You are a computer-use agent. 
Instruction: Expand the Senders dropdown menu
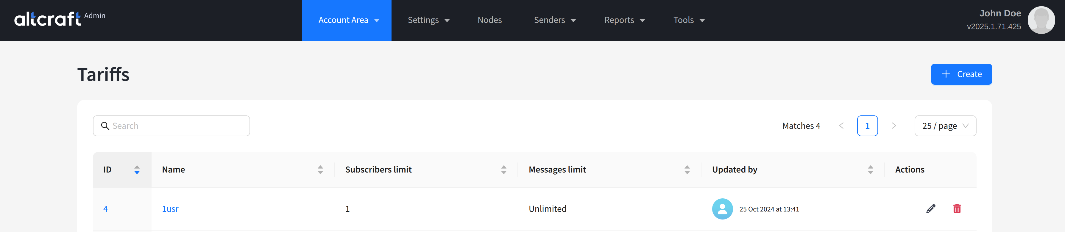[x=554, y=20]
